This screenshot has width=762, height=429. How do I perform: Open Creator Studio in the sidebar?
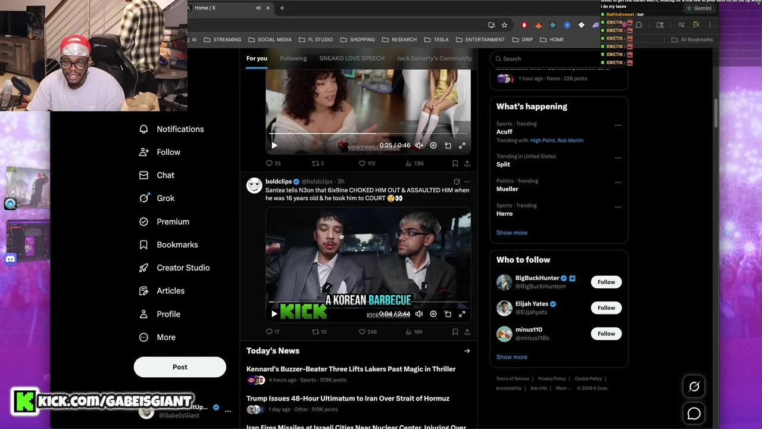174,268
